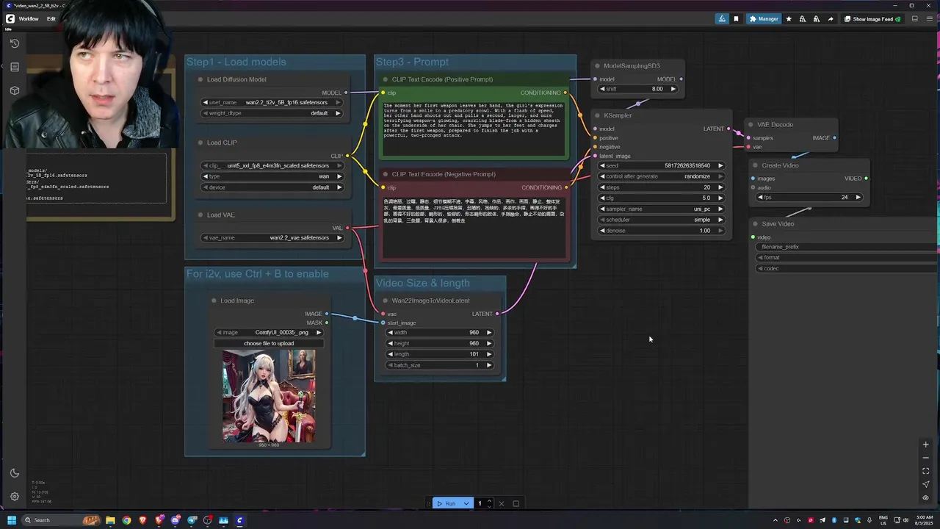Open Chrome from the taskbar
Screen dimensions: 940x529
click(x=126, y=520)
